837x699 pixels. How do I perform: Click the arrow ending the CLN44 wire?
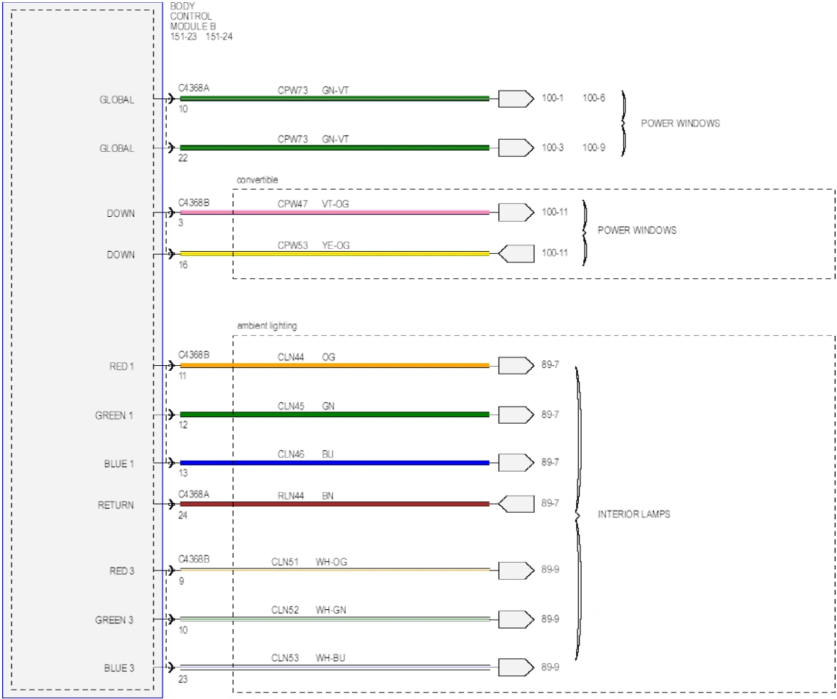coord(516,366)
